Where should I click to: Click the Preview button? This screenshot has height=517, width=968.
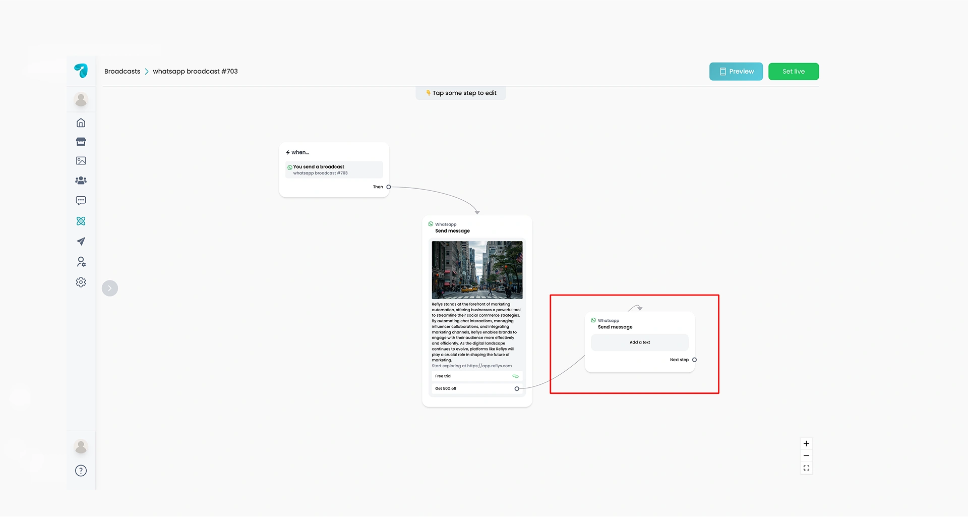736,72
